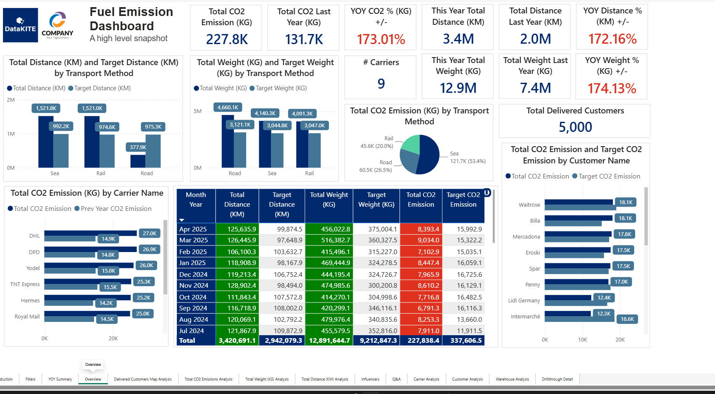Click the DataKITE logo

click(20, 25)
